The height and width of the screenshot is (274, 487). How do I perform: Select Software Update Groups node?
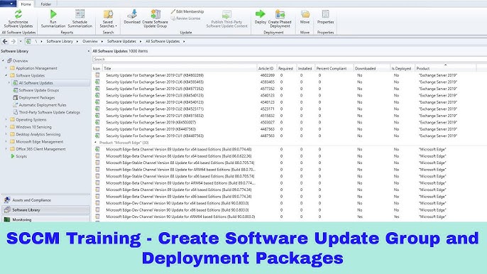point(39,90)
